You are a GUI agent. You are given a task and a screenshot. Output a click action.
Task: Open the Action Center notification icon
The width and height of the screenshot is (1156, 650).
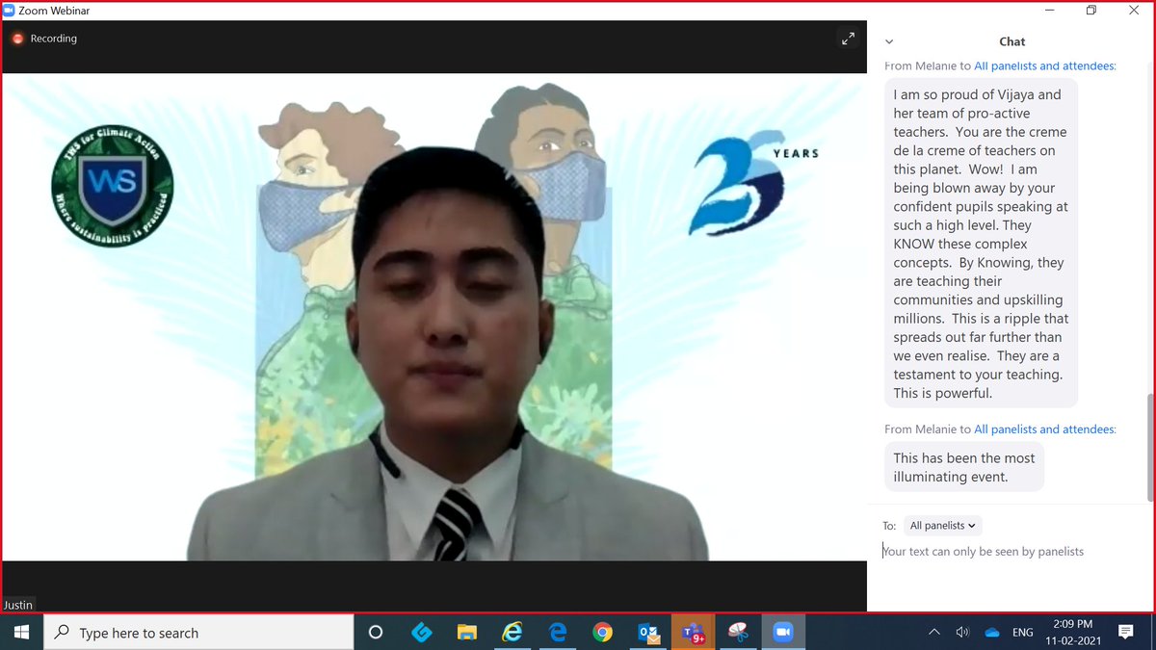click(1125, 632)
